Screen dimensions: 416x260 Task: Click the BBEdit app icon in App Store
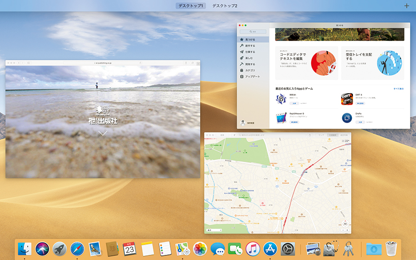point(281,98)
